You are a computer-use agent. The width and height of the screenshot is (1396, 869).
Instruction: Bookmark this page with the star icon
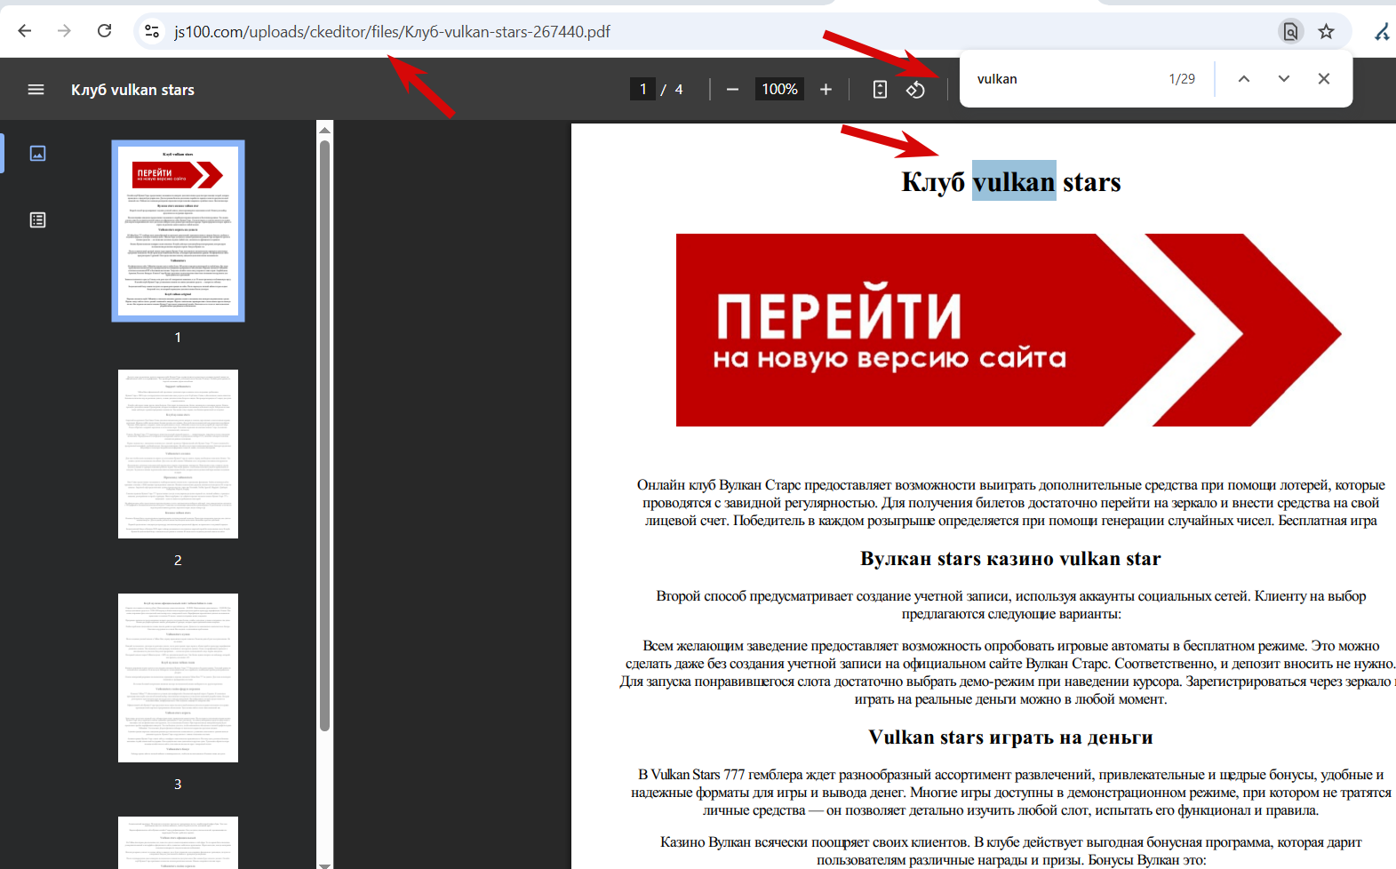1326,31
